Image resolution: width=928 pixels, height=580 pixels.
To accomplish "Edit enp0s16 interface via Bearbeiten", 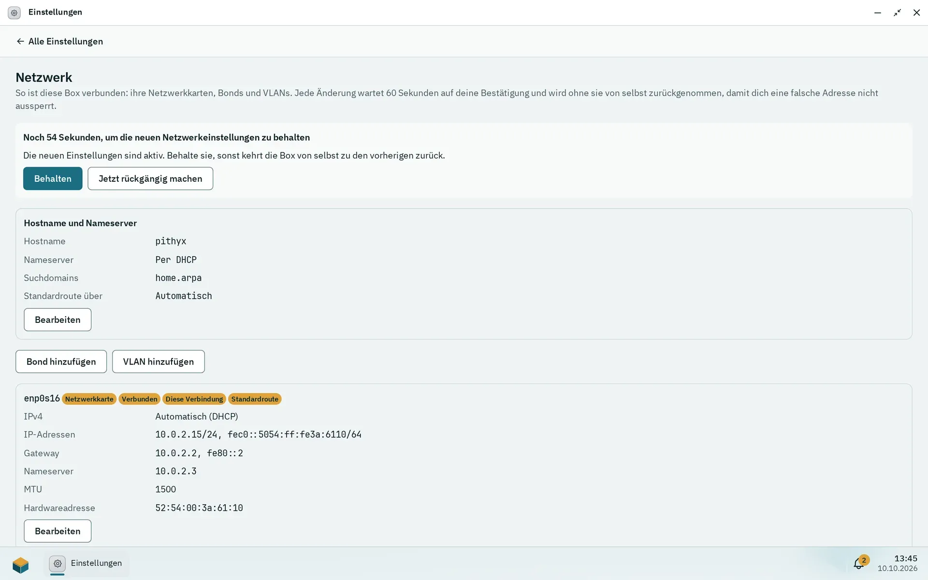I will tap(58, 531).
